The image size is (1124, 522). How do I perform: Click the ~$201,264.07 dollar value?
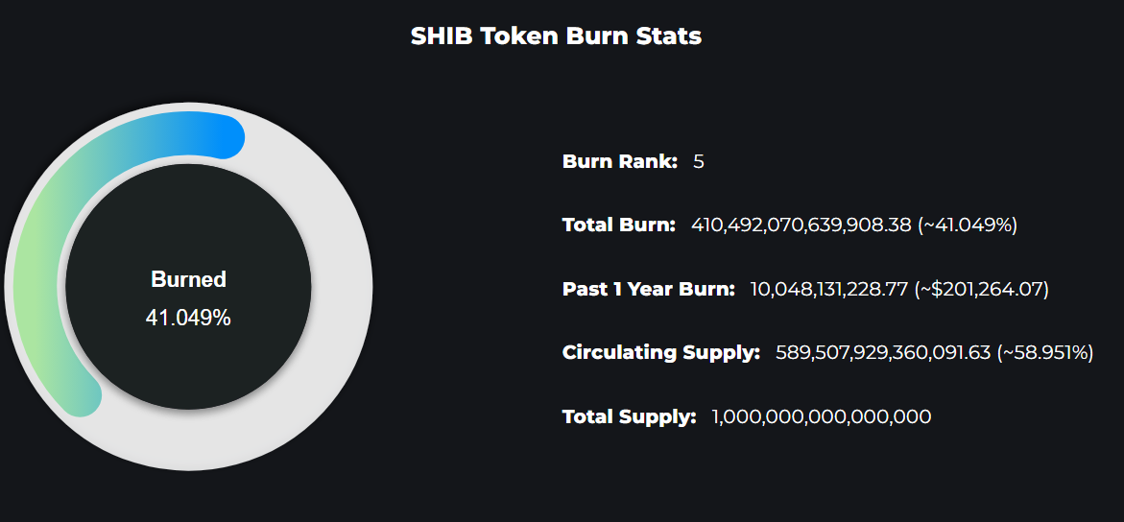981,289
